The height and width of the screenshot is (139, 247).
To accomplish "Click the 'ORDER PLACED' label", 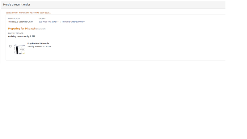I will tap(14, 19).
